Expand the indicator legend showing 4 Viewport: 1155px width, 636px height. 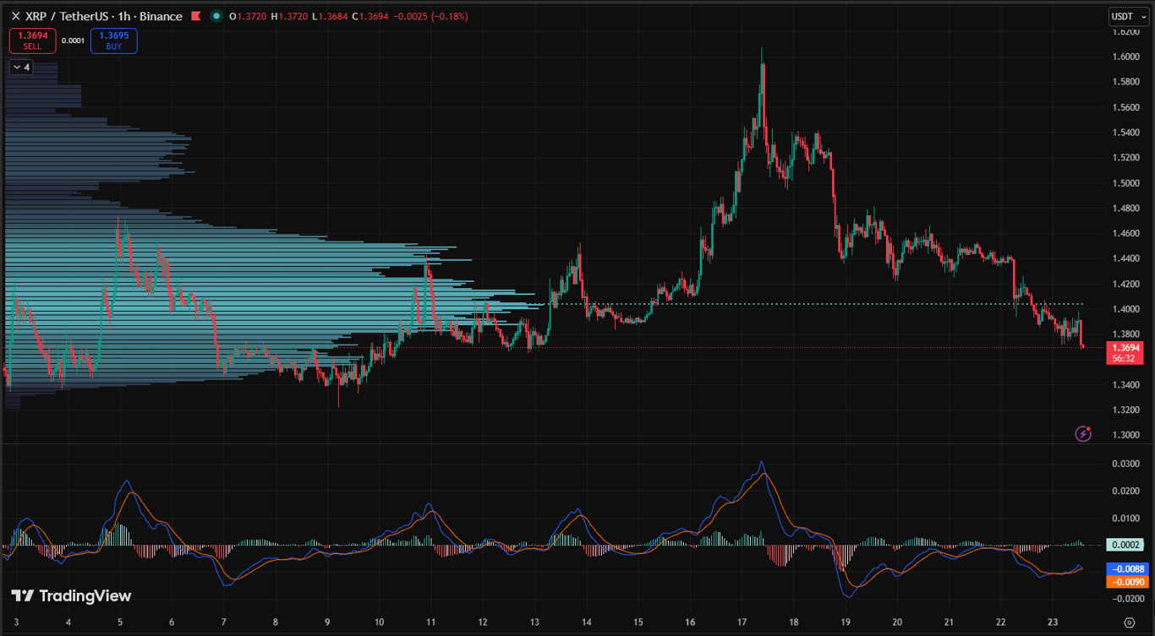tap(21, 67)
